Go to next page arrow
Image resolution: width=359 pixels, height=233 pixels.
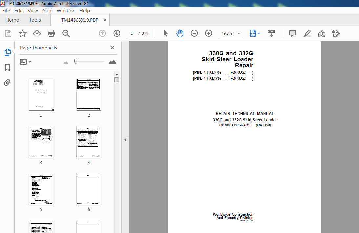(117, 33)
